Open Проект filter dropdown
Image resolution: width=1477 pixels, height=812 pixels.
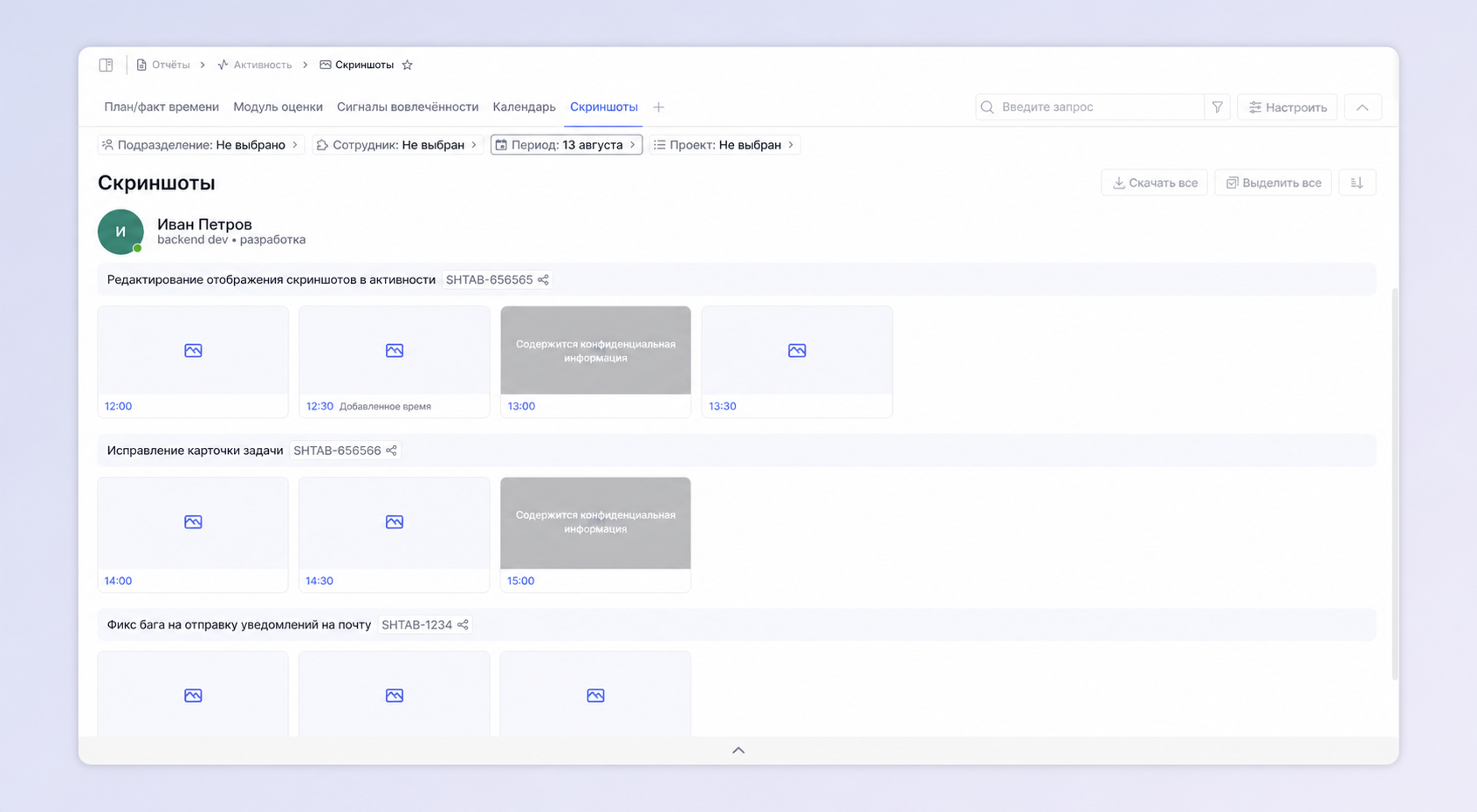[x=725, y=145]
